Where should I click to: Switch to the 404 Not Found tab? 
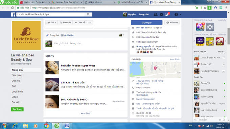tap(100, 2)
